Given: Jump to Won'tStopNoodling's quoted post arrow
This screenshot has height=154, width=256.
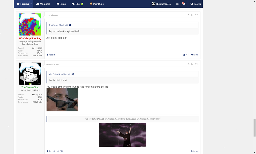Looking at the screenshot, I should (73, 74).
